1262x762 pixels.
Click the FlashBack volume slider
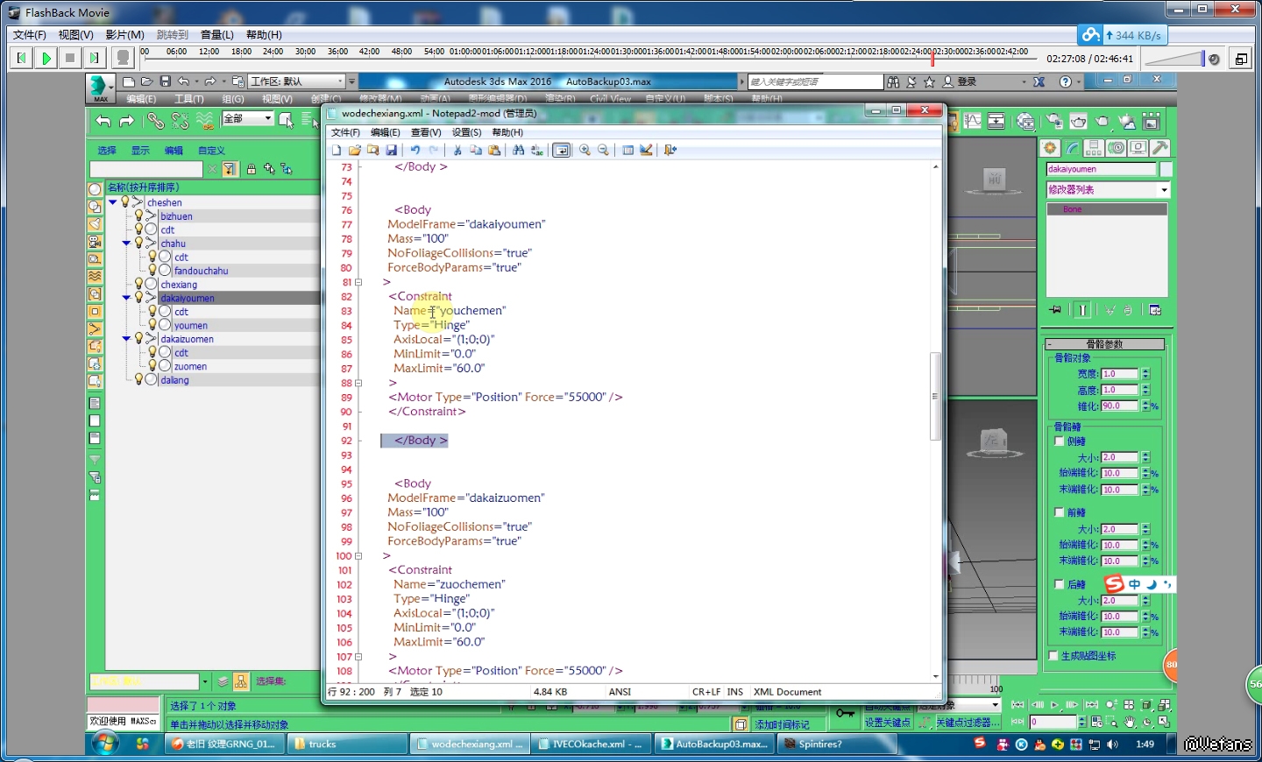[x=1174, y=59]
